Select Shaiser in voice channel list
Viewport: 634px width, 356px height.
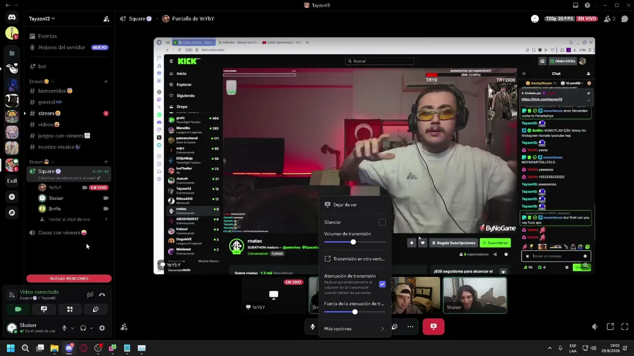point(74,198)
